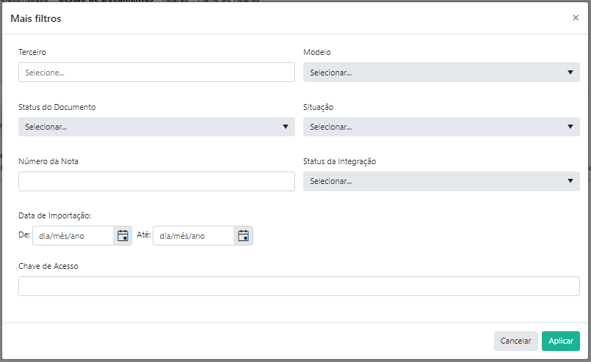Click into the Número da Nota field

156,182
